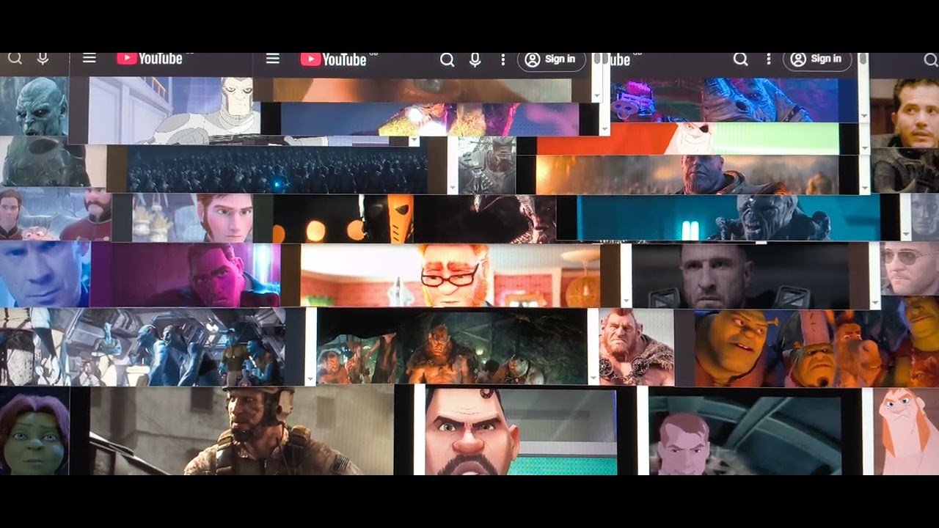Open the pale animated man in cockpit thumbnail
This screenshot has width=939, height=528.
(x=745, y=436)
